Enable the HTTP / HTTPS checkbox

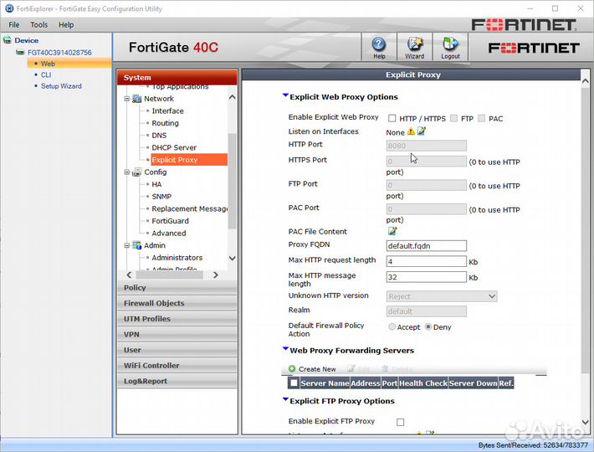coord(392,118)
